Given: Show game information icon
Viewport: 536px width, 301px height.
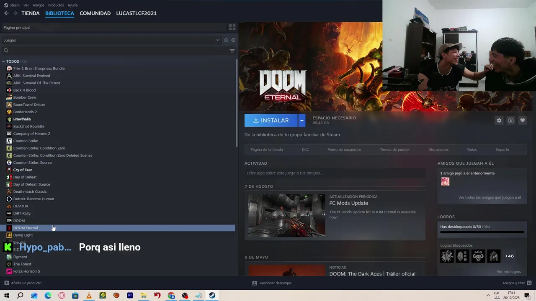Looking at the screenshot, I should [x=510, y=120].
